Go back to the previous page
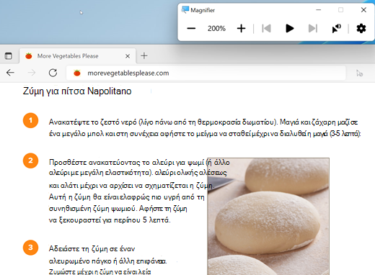This screenshot has height=275, width=375. click(10, 73)
